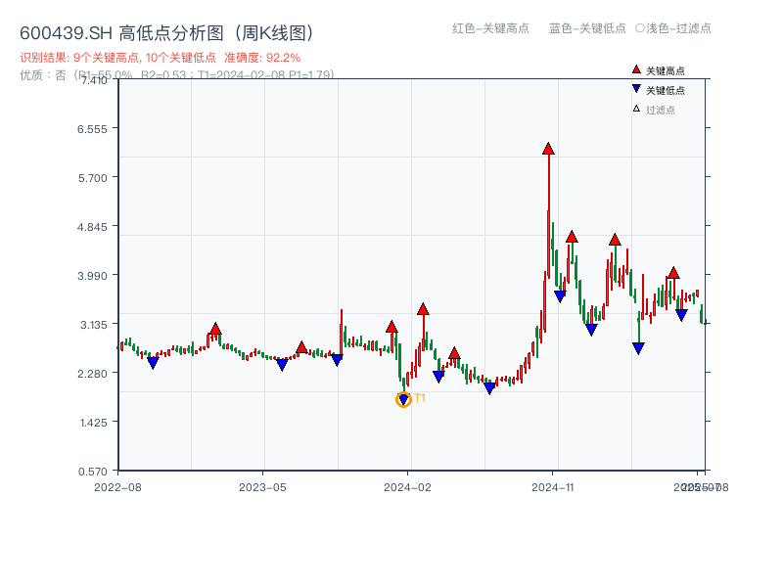The width and height of the screenshot is (783, 587).
Task: Click the red high marker immediately after the tallest peak
Action: (x=572, y=237)
